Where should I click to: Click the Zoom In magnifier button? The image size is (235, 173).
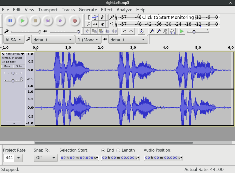coord(152,31)
